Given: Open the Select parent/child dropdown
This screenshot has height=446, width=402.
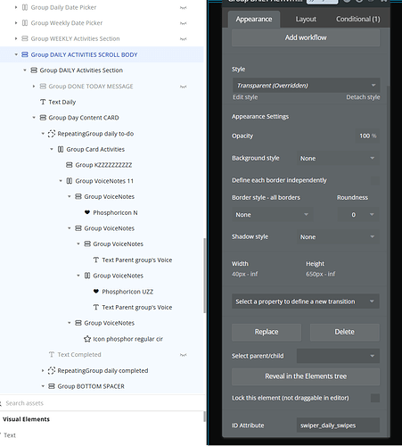Looking at the screenshot, I should coord(338,356).
